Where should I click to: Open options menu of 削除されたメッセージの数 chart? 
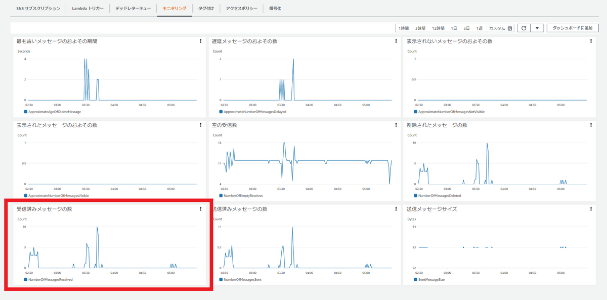pyautogui.click(x=590, y=125)
